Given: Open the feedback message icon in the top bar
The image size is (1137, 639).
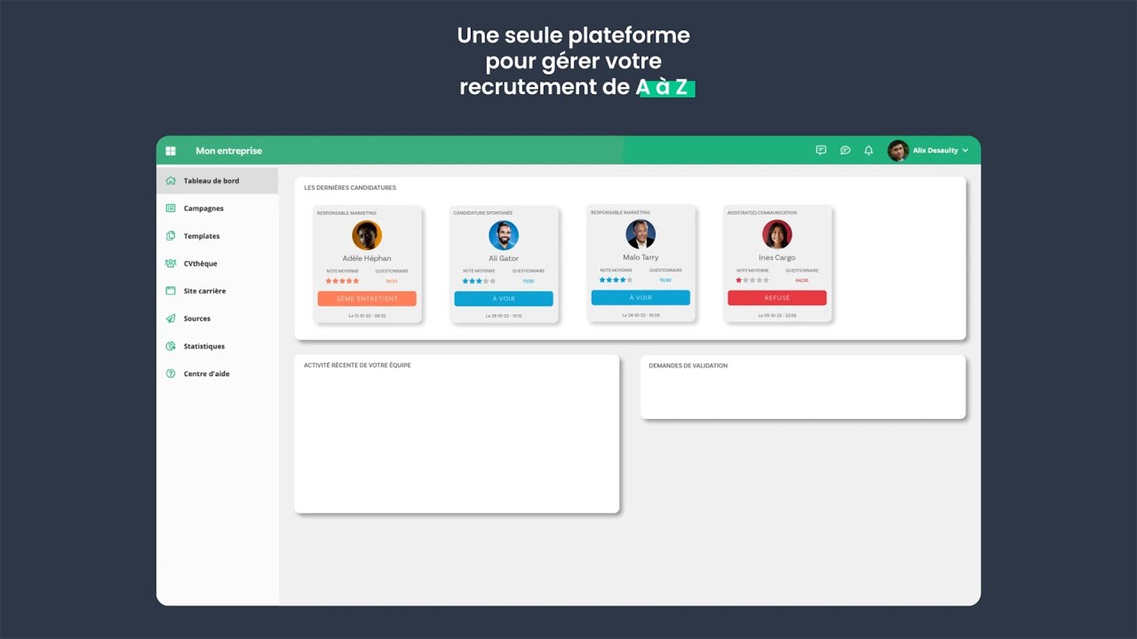Looking at the screenshot, I should tap(820, 150).
